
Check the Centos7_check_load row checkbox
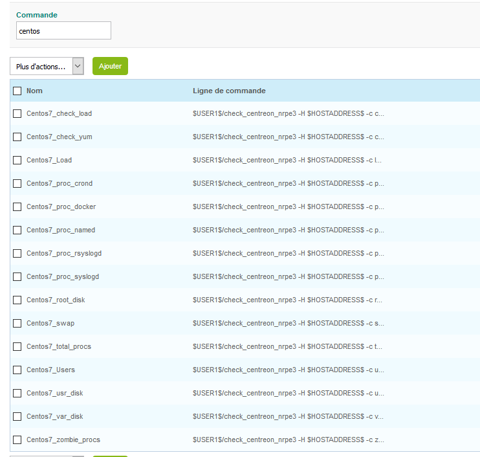(x=17, y=114)
